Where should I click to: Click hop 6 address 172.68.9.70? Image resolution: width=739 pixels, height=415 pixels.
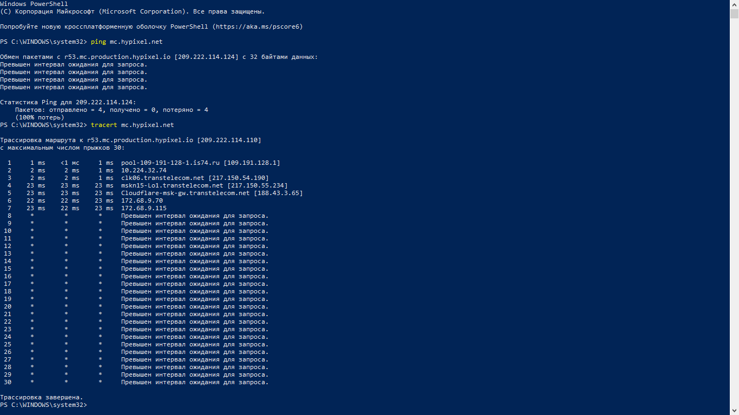(x=142, y=200)
